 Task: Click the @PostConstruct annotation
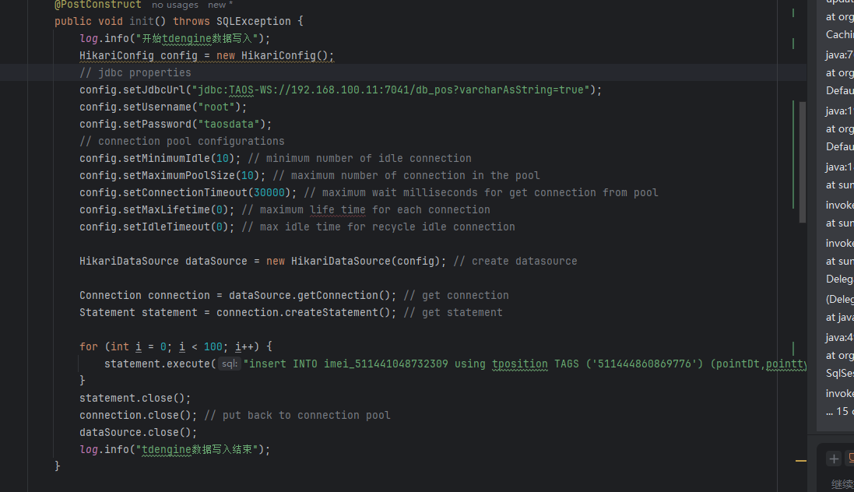[98, 5]
